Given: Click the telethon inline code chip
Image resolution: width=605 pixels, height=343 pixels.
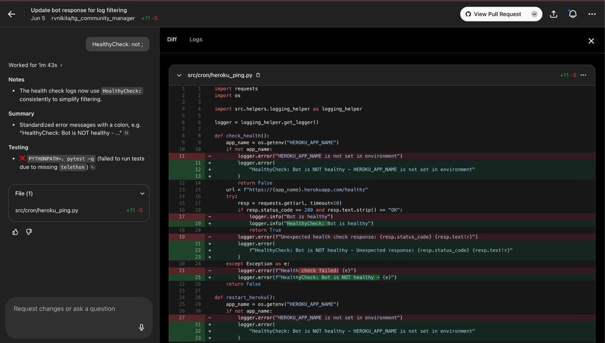Looking at the screenshot, I should (x=72, y=167).
